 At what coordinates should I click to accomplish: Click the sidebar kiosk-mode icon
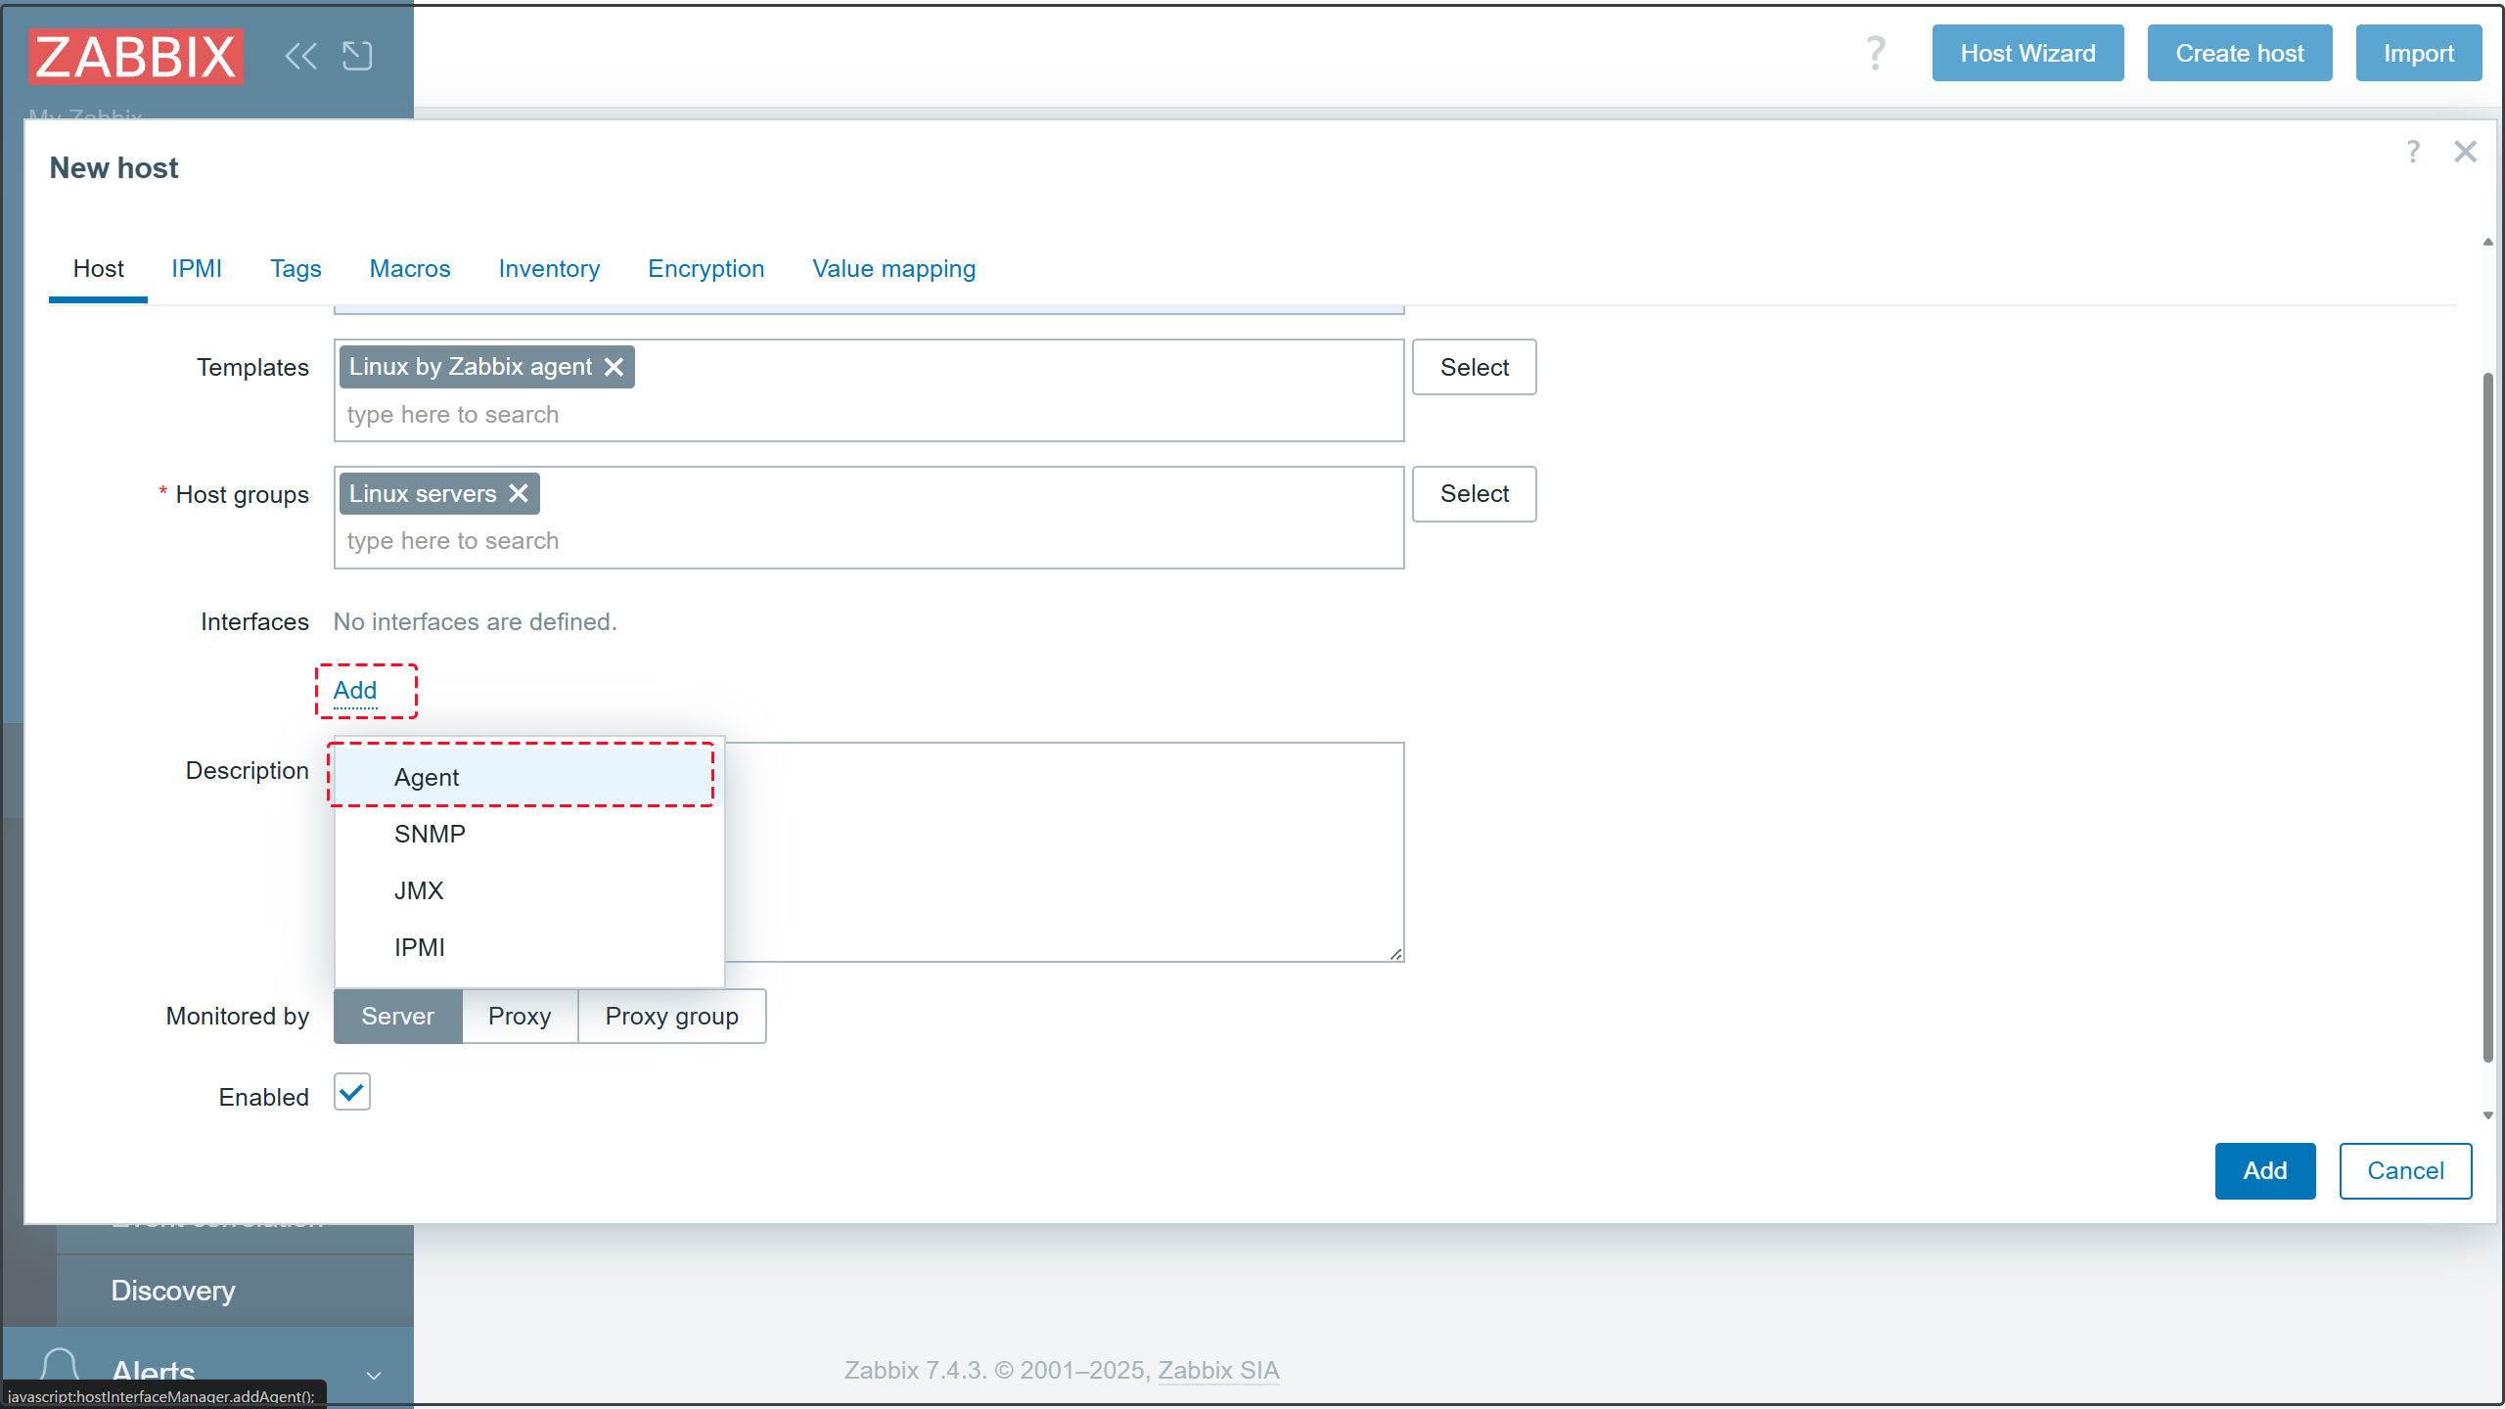point(357,56)
